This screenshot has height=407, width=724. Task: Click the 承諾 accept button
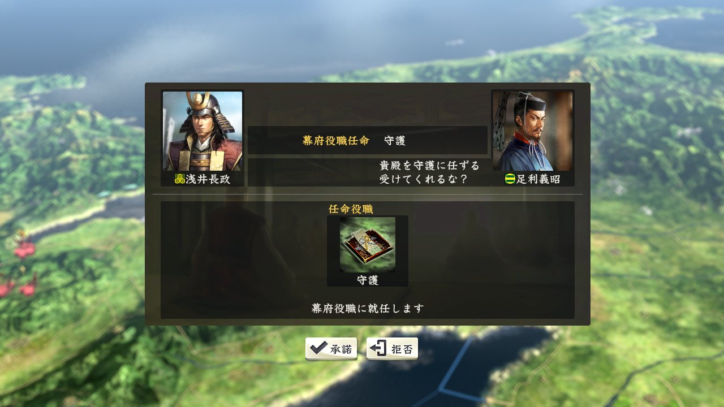(331, 349)
